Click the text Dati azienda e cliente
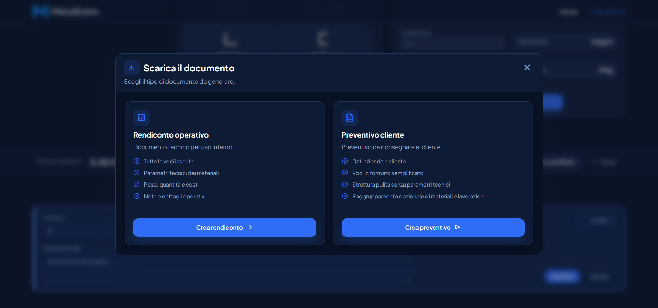Image resolution: width=658 pixels, height=308 pixels. click(379, 161)
